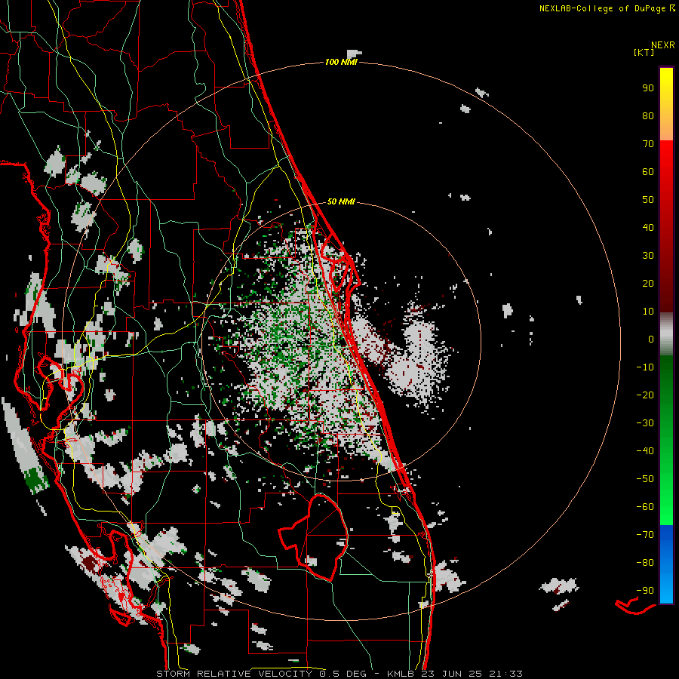
Task: Click the 23 JUN 25 date in the footer
Action: click(x=452, y=674)
